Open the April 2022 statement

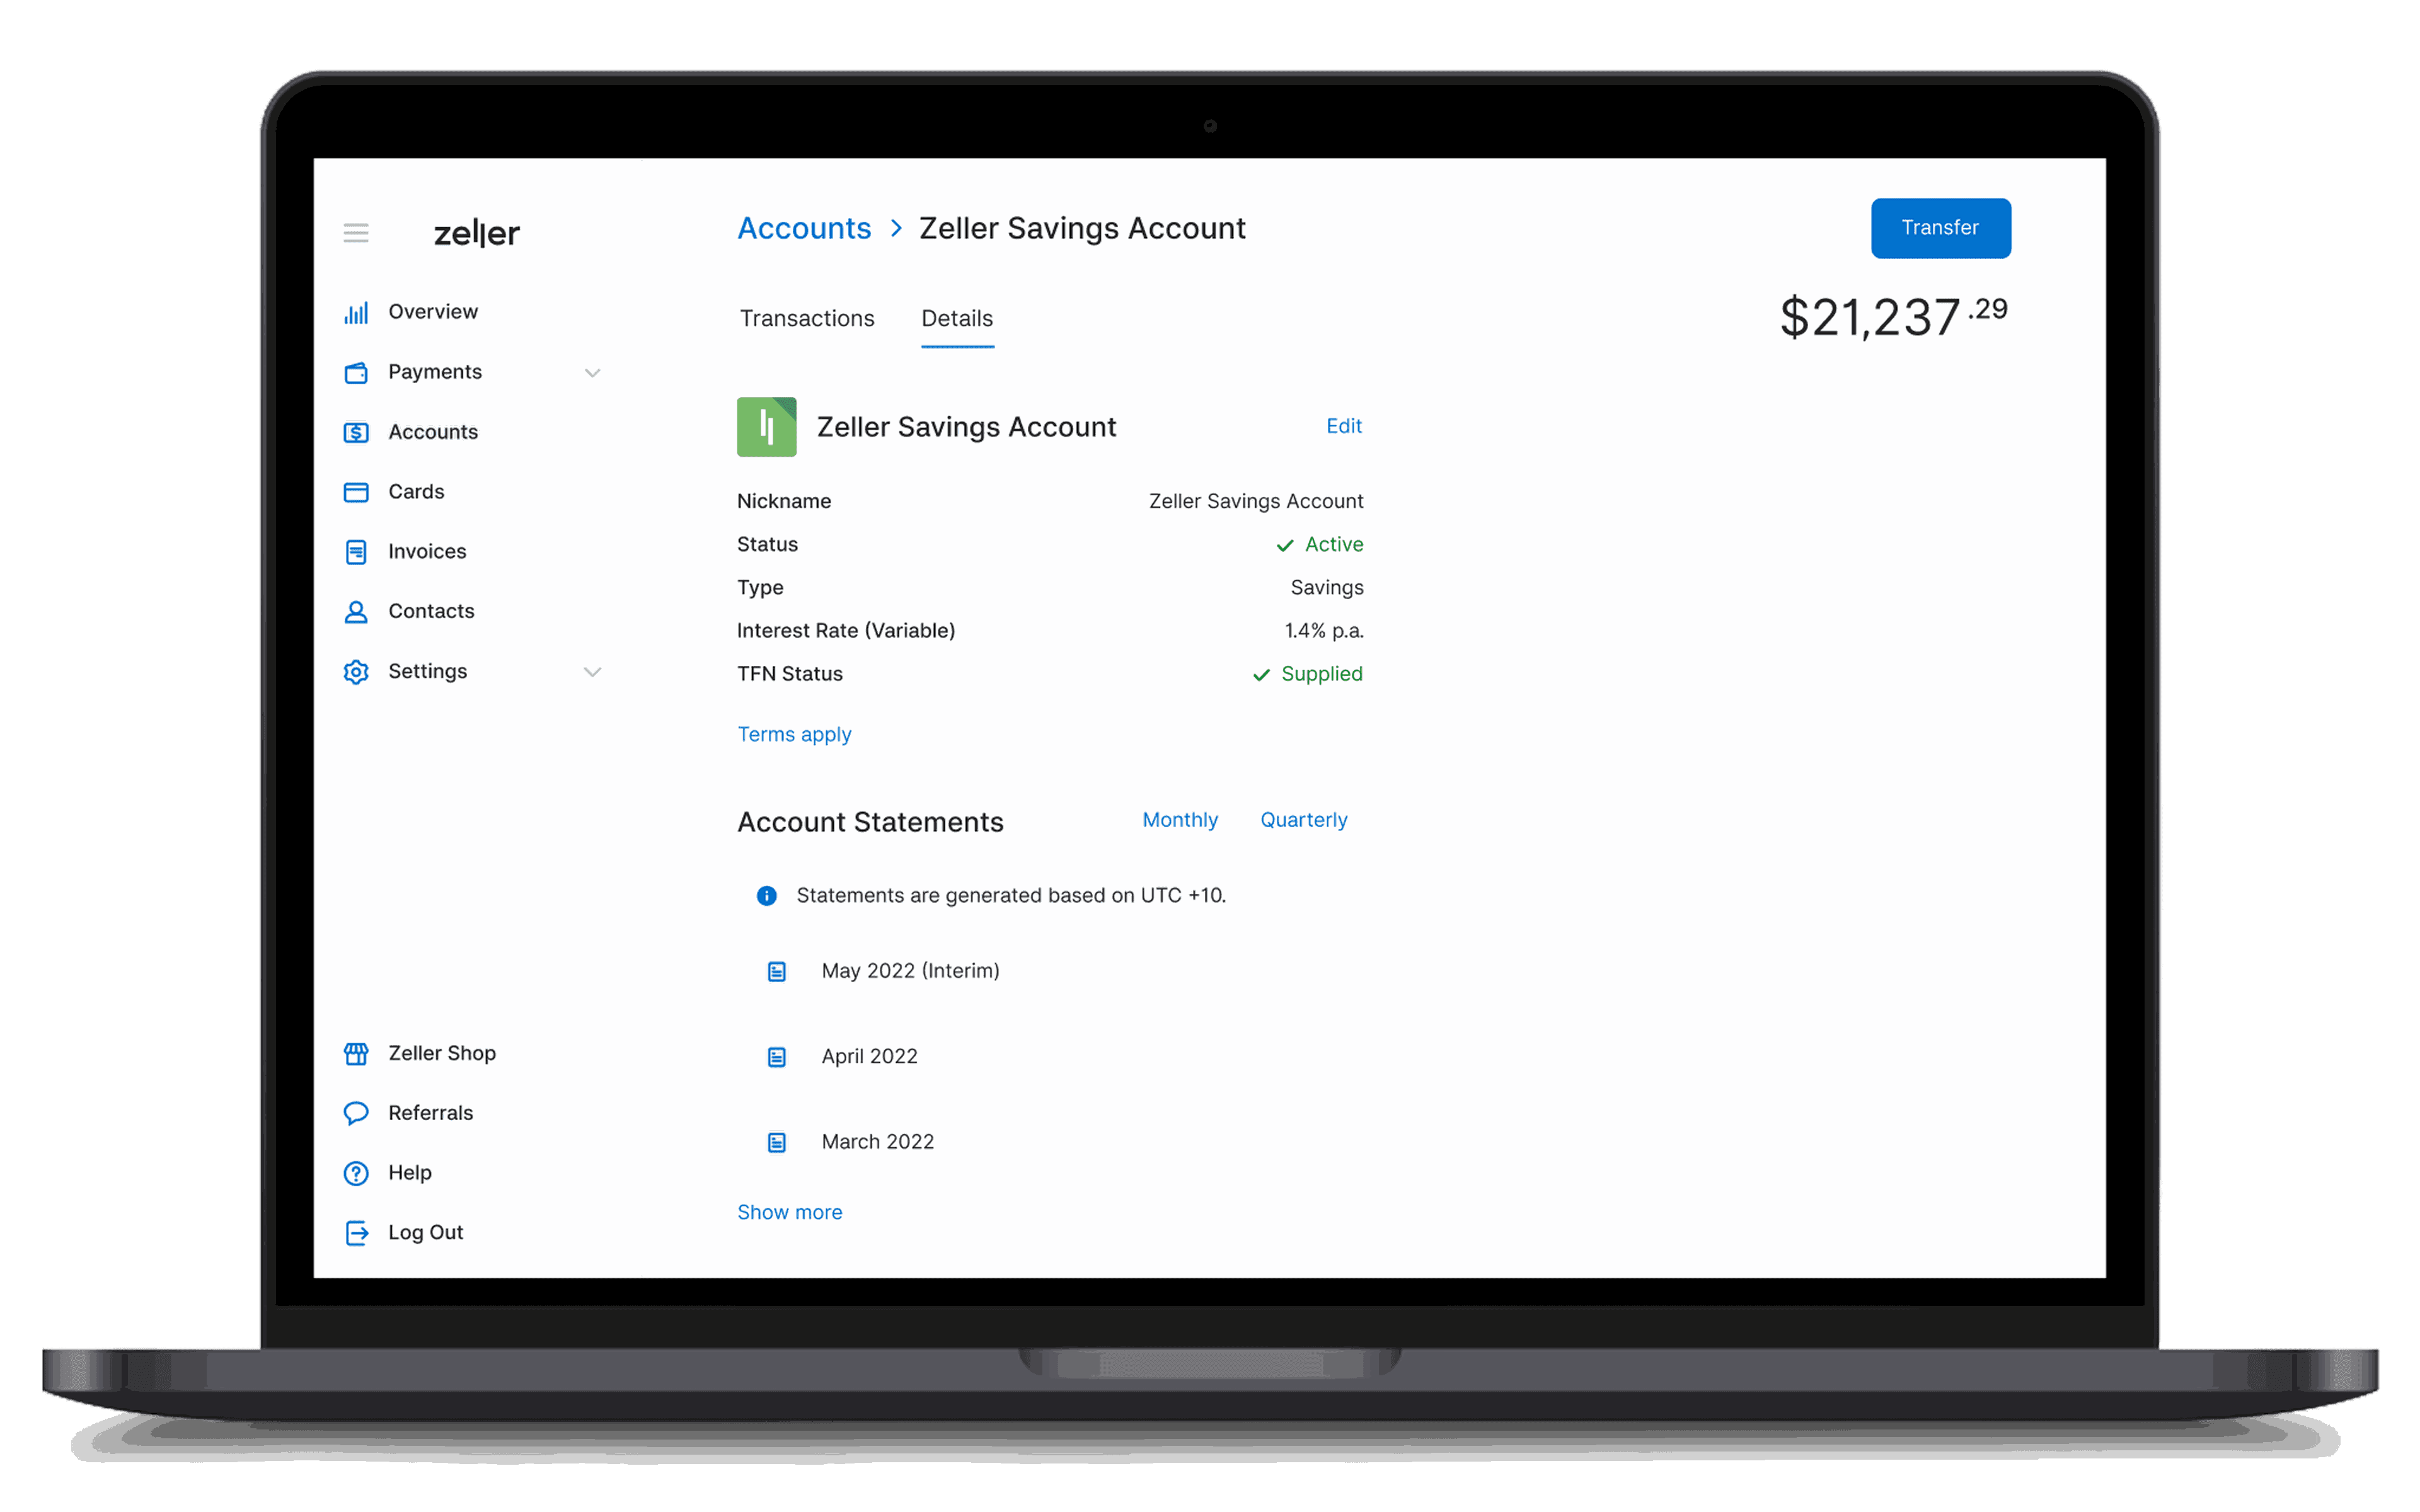(869, 1057)
